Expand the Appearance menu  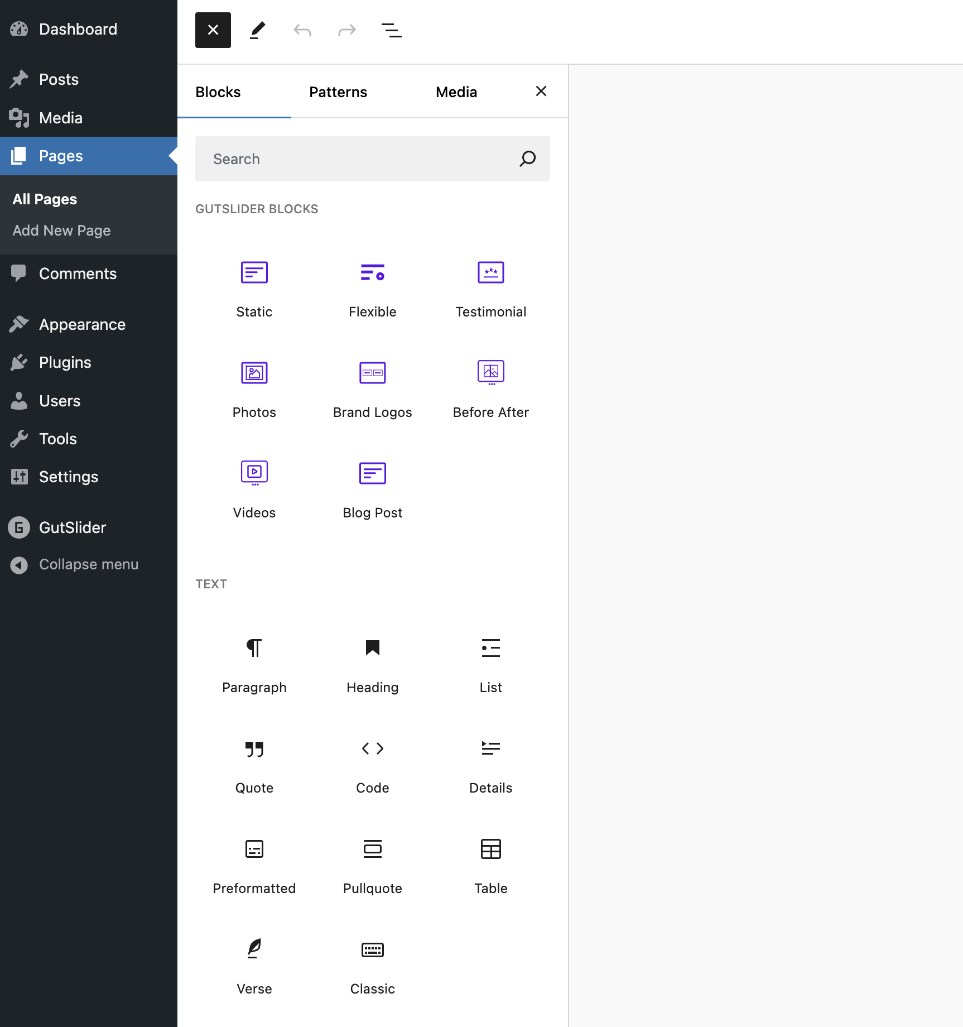(82, 324)
